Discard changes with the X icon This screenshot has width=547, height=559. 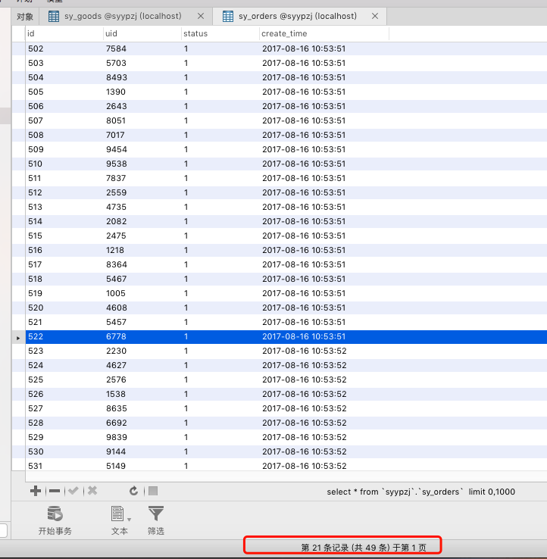(92, 491)
